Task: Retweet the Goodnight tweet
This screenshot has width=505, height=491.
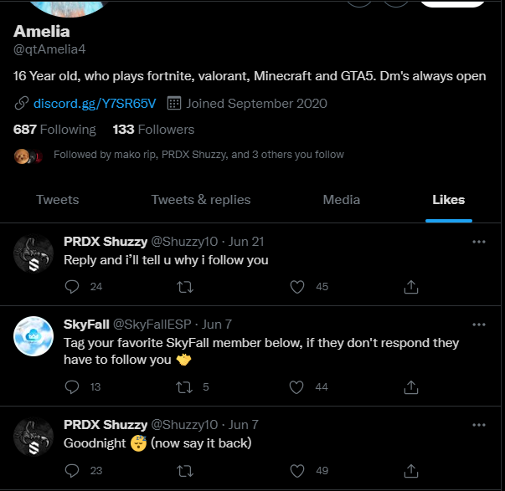Action: pos(184,470)
